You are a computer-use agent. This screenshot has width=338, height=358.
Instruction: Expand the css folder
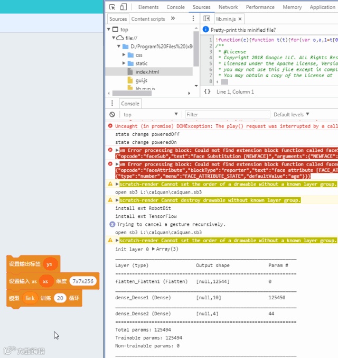tap(124, 55)
